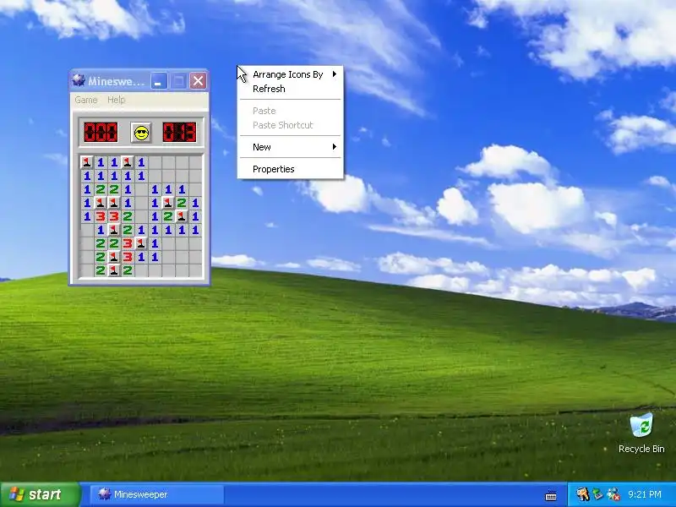
Task: Choose Refresh from the context menu
Action: (x=291, y=89)
